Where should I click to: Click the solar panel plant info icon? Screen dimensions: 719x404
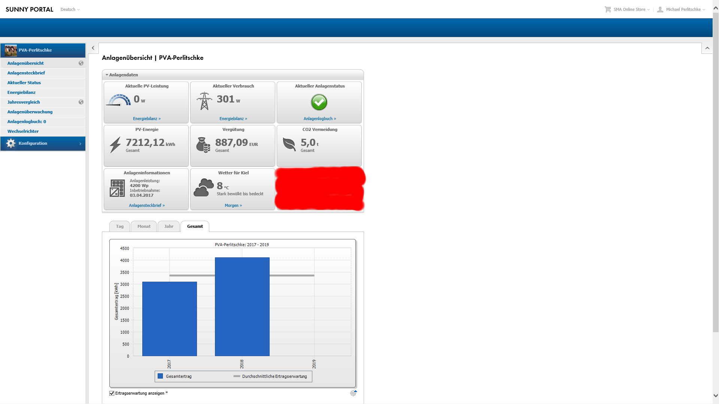(x=117, y=188)
